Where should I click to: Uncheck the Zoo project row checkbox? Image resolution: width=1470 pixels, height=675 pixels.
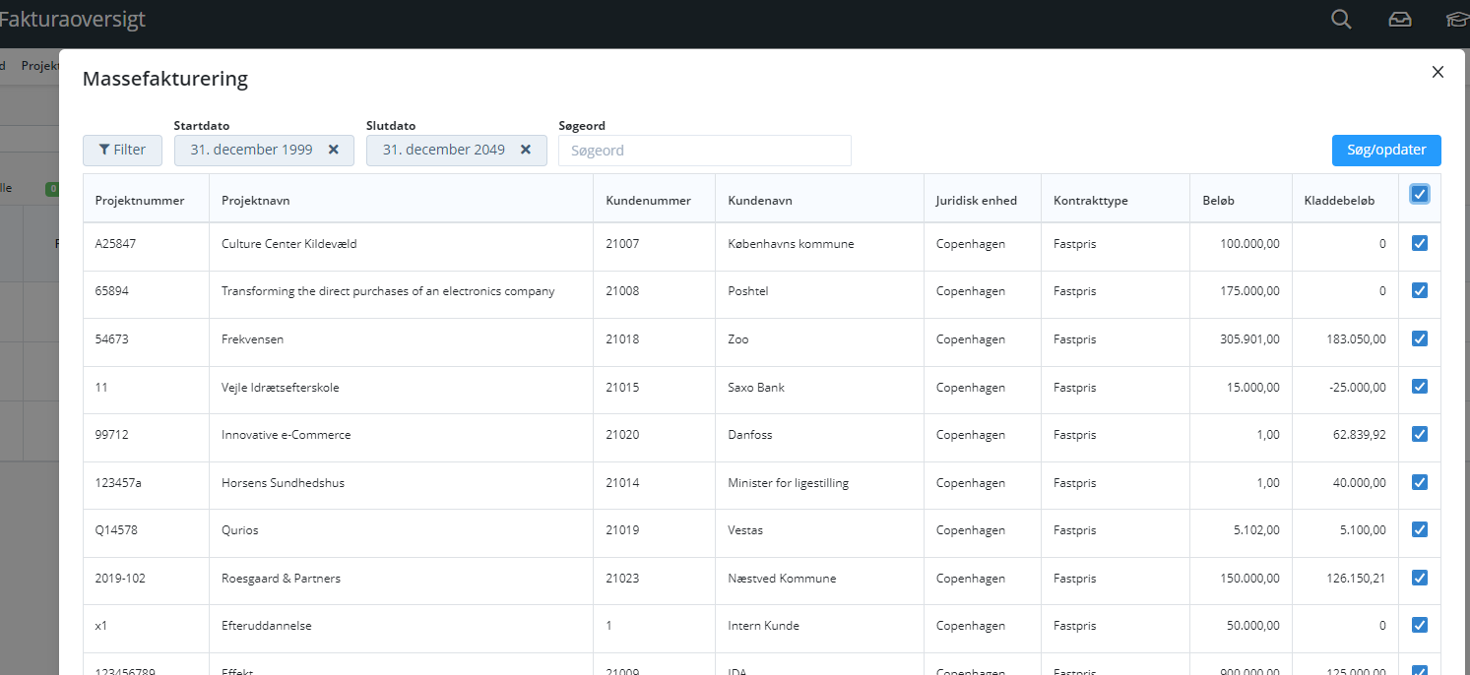coord(1419,338)
